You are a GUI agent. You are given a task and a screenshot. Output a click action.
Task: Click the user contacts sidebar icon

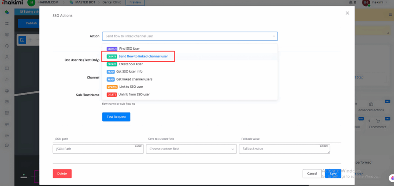tap(7, 57)
